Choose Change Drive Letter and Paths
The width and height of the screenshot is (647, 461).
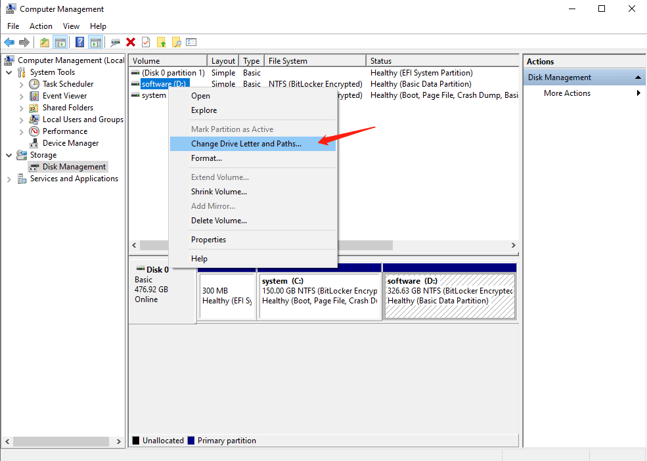[246, 144]
